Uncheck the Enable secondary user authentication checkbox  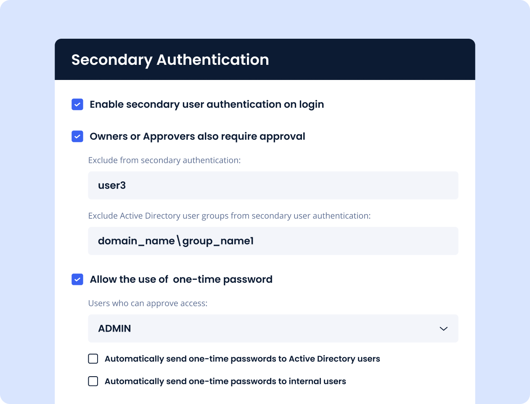coord(77,104)
